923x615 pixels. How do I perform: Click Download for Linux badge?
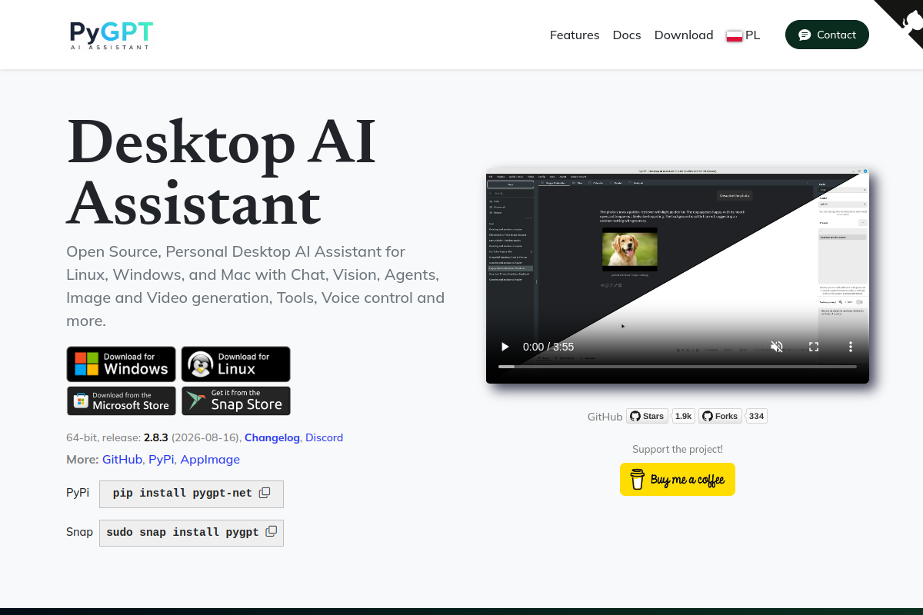click(236, 364)
